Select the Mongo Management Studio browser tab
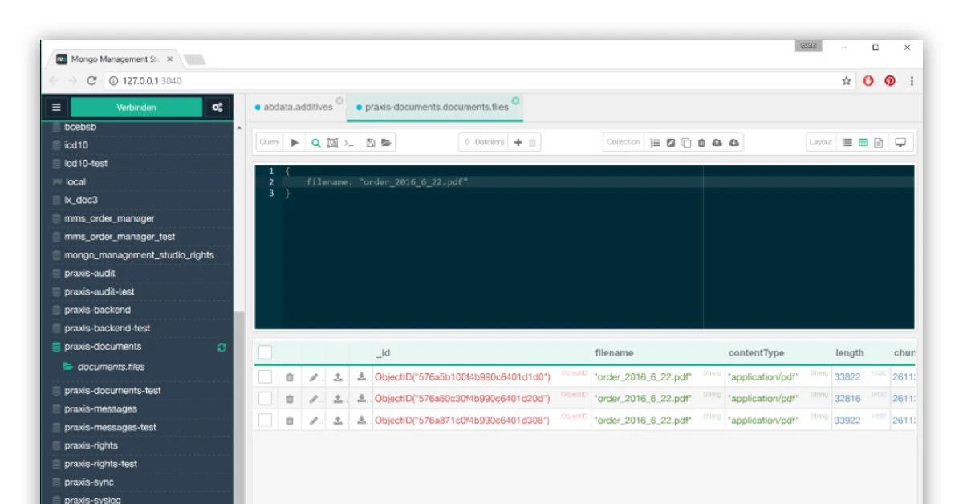The image size is (963, 504). [115, 59]
